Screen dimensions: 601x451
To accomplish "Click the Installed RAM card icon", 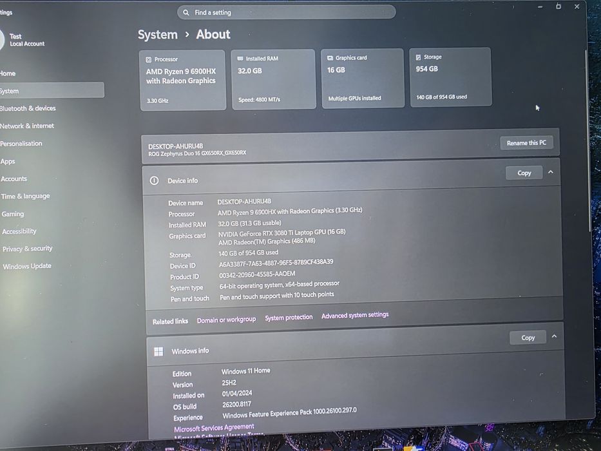I will (240, 59).
